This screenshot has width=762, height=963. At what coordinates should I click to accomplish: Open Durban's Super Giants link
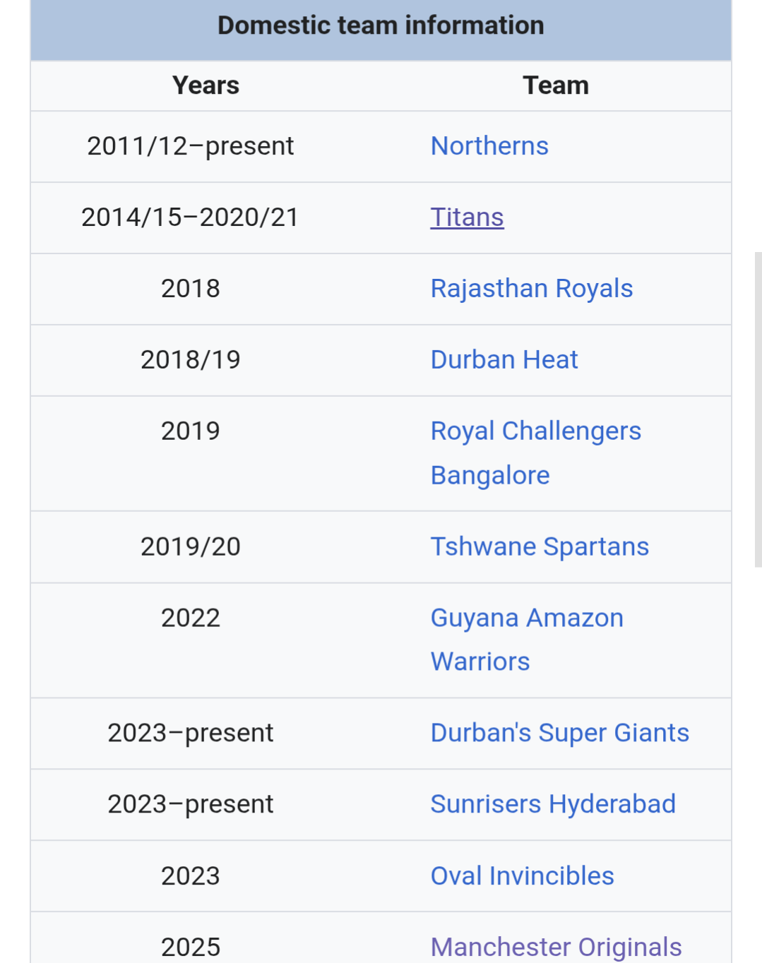560,734
